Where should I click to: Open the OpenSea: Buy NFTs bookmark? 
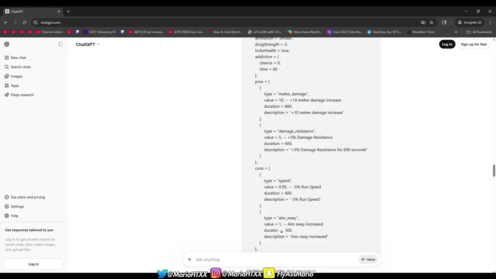[385, 32]
